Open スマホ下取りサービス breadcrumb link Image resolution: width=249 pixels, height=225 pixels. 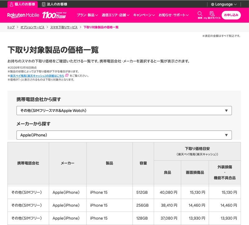click(x=64, y=27)
